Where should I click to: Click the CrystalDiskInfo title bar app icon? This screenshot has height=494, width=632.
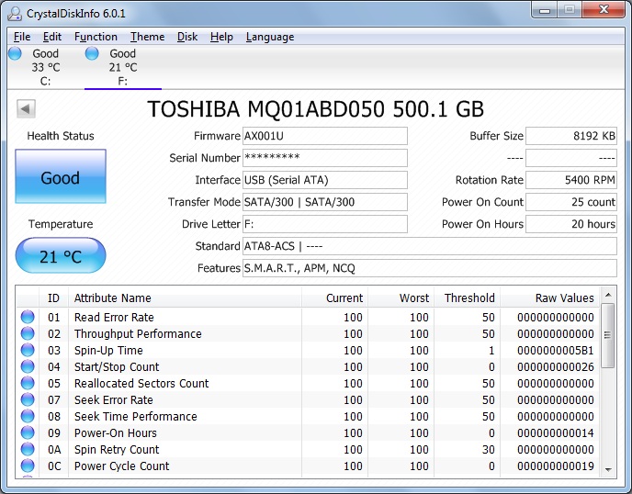(x=17, y=12)
